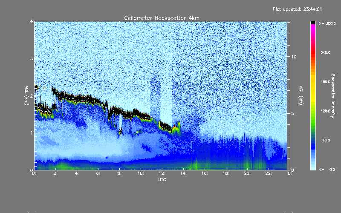This screenshot has width=341, height=213.
Task: Click the '10:' tick on the UTC axis
Action: tap(141, 173)
